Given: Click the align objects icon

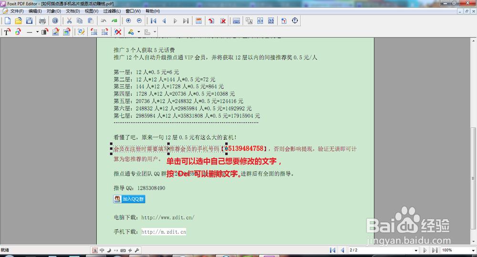Looking at the screenshot, I should tap(147, 31).
